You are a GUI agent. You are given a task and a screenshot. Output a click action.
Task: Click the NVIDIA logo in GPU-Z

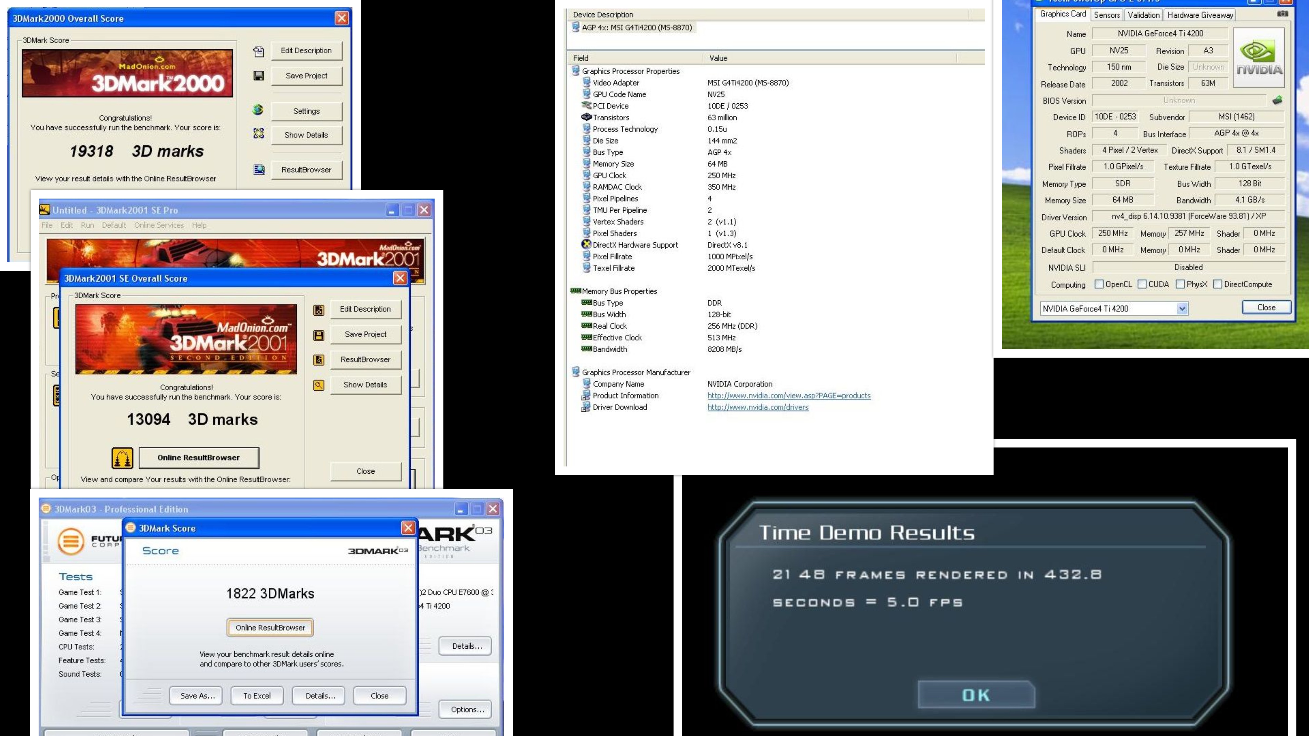click(1259, 58)
